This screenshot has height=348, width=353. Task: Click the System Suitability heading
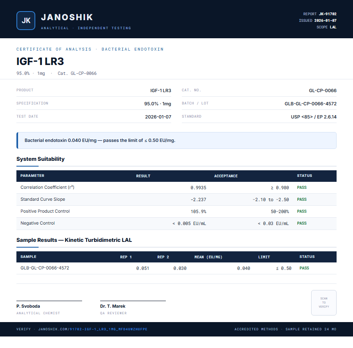[x=41, y=159]
